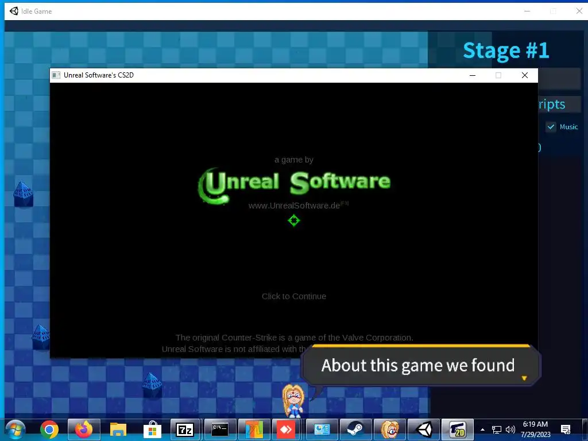Open Firefox from the taskbar

click(x=84, y=430)
